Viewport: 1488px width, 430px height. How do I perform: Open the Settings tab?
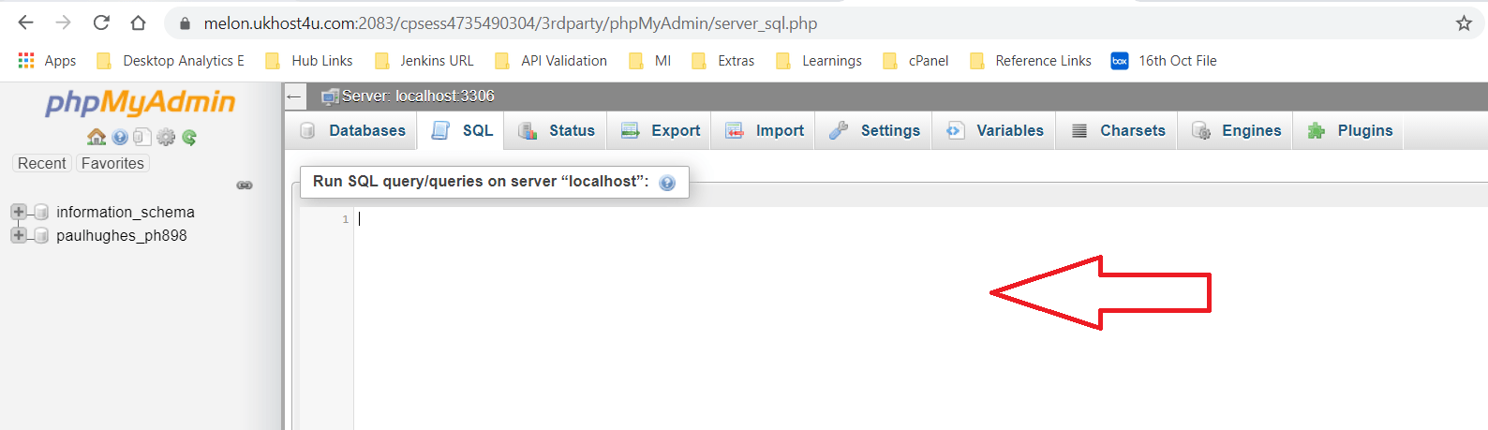[874, 131]
